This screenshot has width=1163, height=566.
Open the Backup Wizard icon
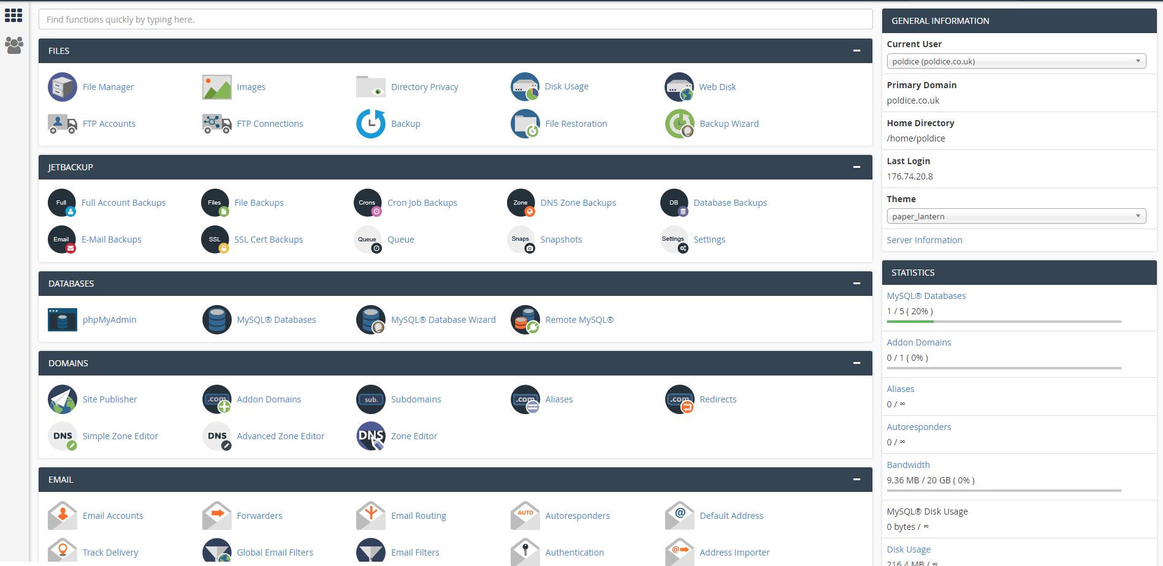click(679, 124)
